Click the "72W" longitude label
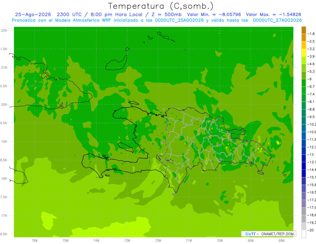The height and width of the screenshot is (244, 316). (x=158, y=241)
